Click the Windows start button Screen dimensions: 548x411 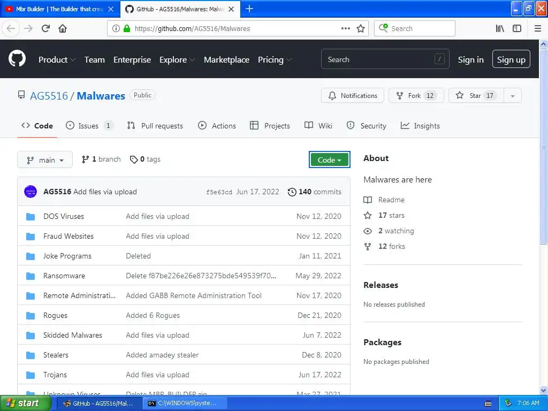25,404
